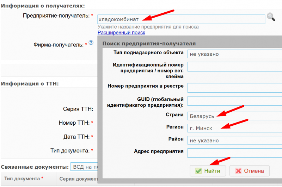The width and height of the screenshot is (282, 187).
Task: Click the Номер предприятия в реестре field
Action: point(235,88)
